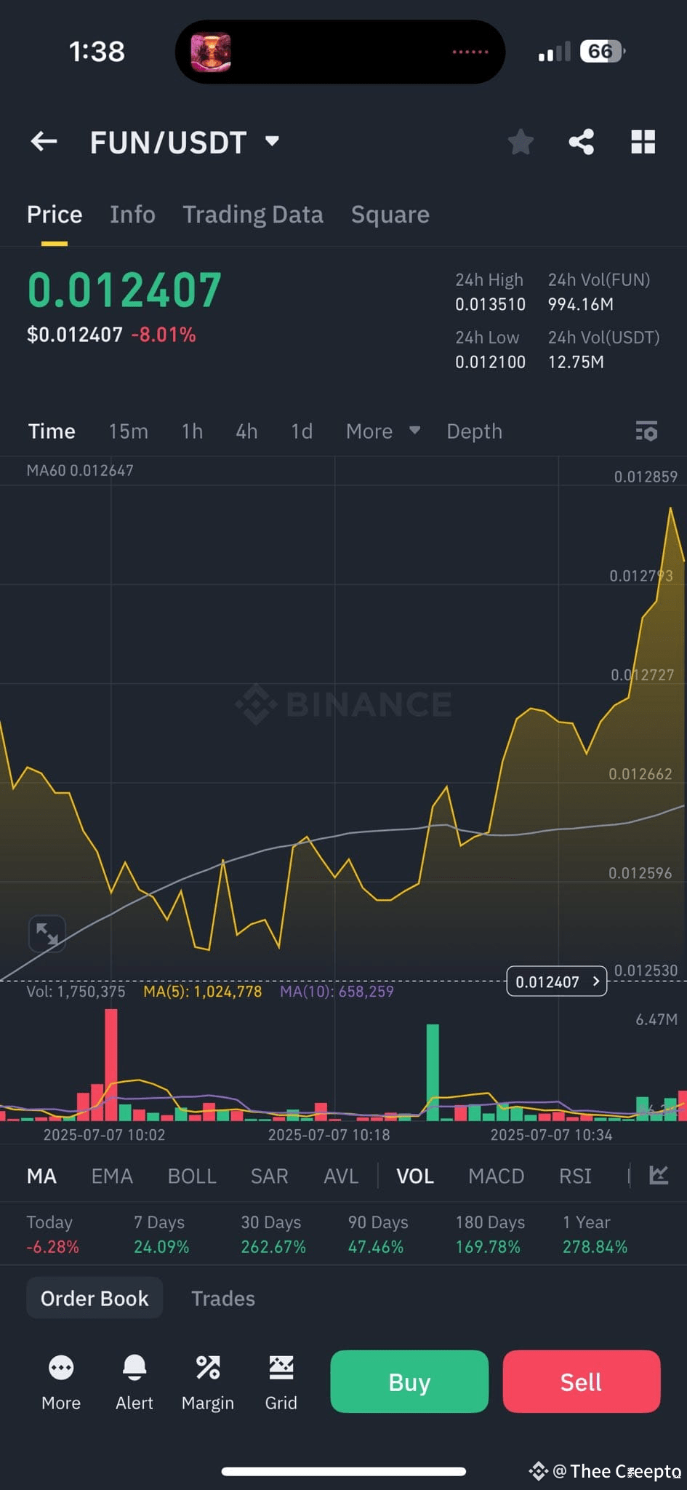Viewport: 687px width, 1490px height.
Task: Select the 15m interval
Action: click(128, 431)
